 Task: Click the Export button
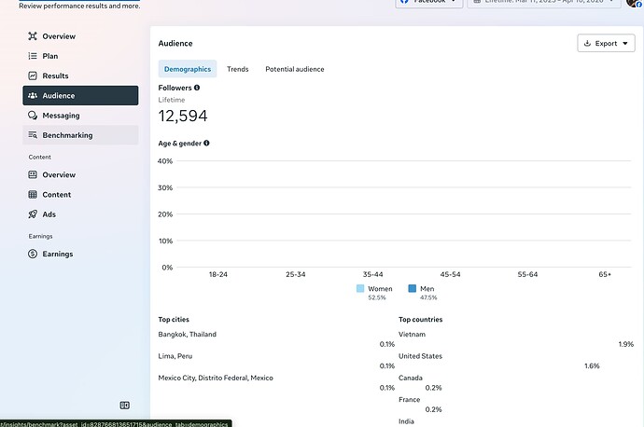coord(607,43)
